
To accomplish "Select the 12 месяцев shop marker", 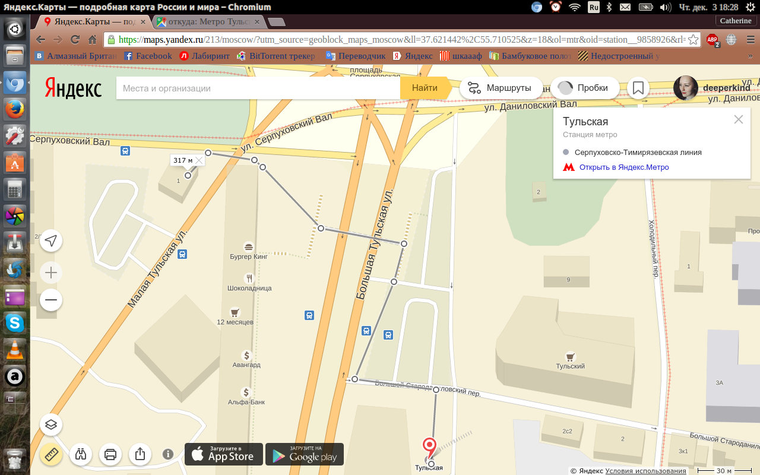I will (235, 312).
